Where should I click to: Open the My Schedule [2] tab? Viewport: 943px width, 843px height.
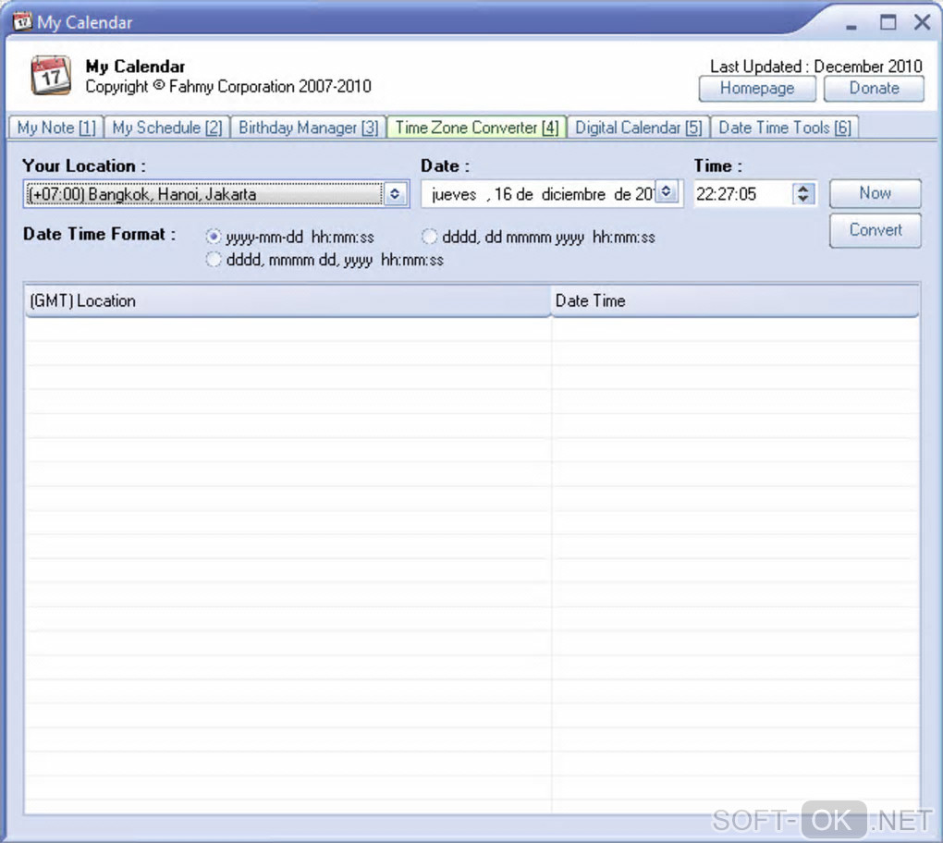(x=167, y=128)
